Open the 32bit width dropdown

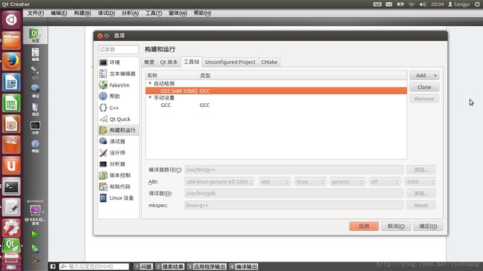(420, 182)
